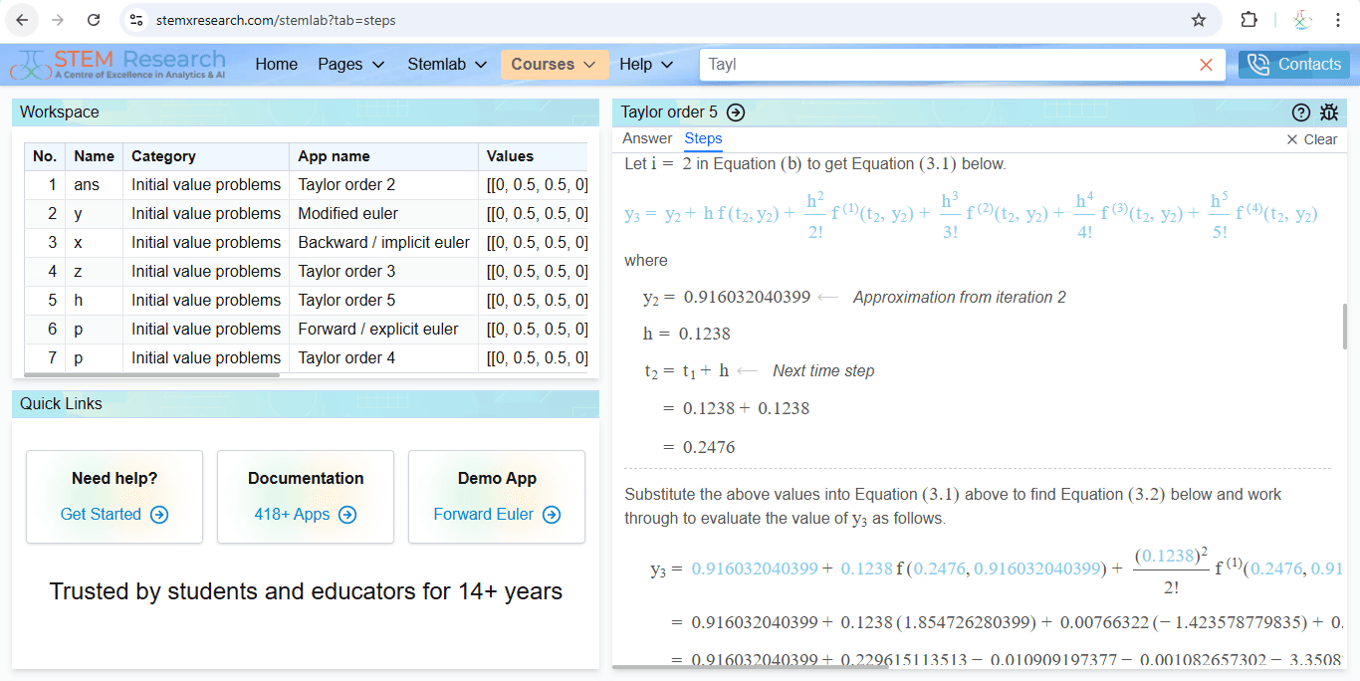
Task: Select Home in the navigation bar
Action: tap(276, 64)
